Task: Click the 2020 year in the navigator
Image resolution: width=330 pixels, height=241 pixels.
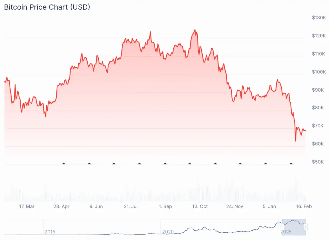Action: pyautogui.click(x=168, y=232)
